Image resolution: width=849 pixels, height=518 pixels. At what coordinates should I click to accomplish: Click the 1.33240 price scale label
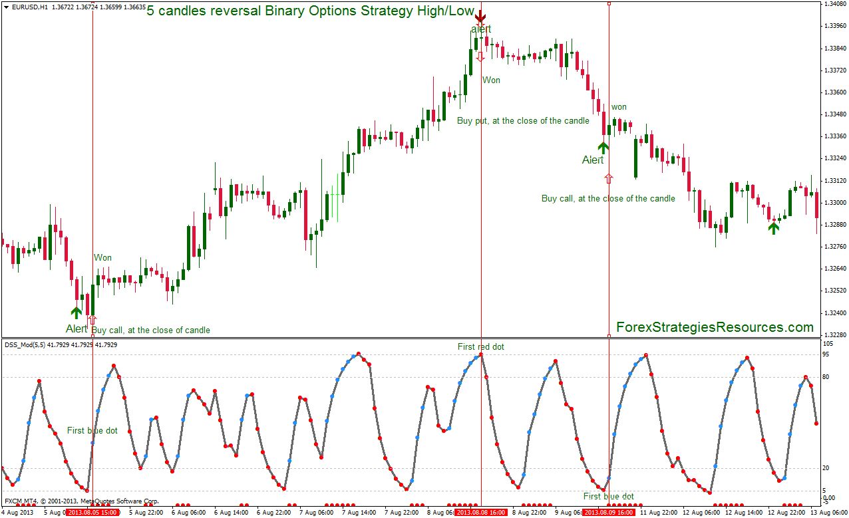click(834, 158)
